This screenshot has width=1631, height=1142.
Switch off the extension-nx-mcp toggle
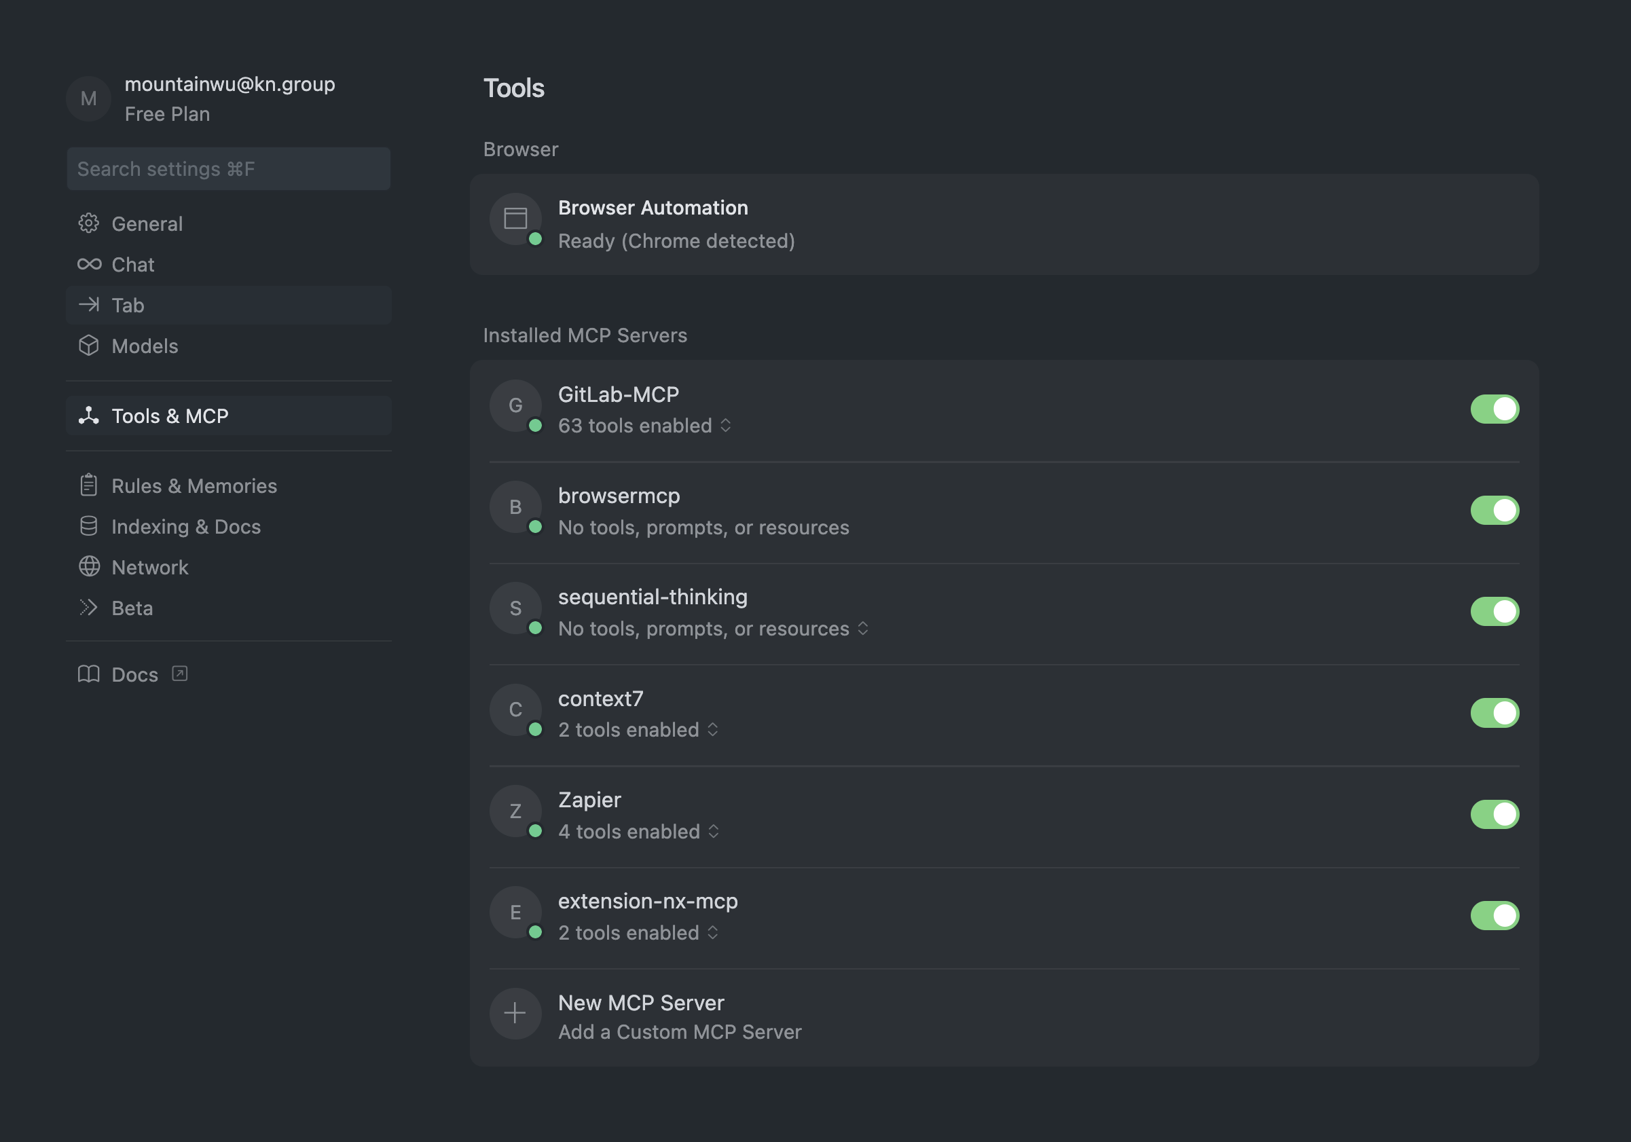pyautogui.click(x=1494, y=915)
